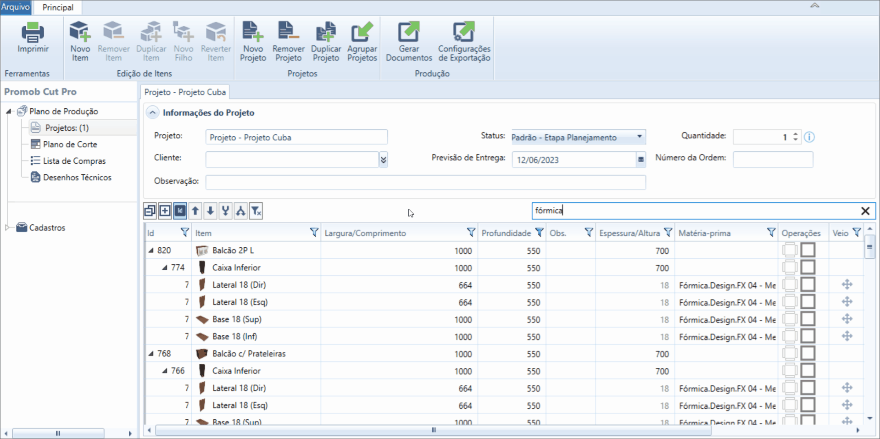The image size is (880, 439).
Task: Switch to the Principal ribbon tab
Action: tap(58, 7)
